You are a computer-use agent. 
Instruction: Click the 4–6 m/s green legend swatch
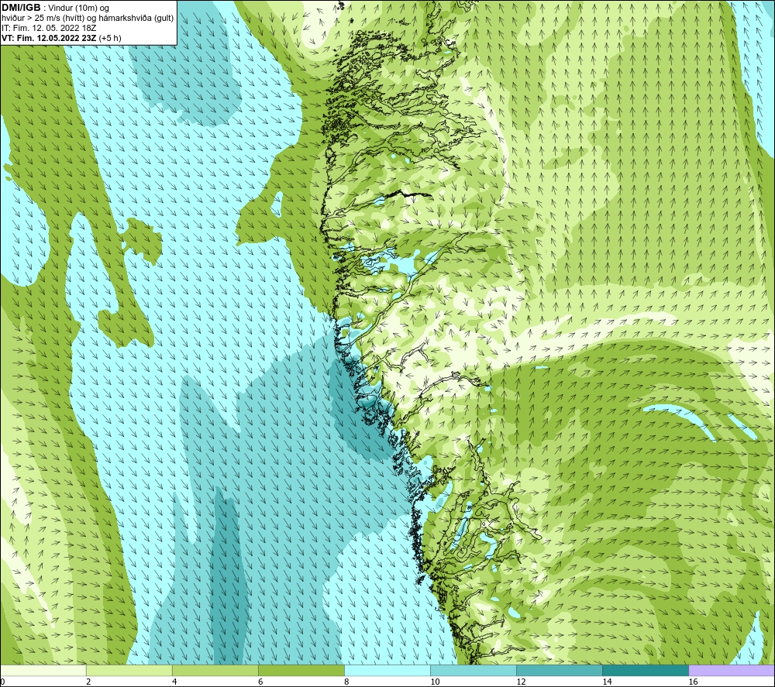click(215, 670)
